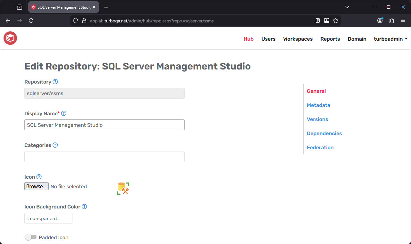Open the Dependencies section
Screen dimensions: 411x244
click(x=324, y=133)
